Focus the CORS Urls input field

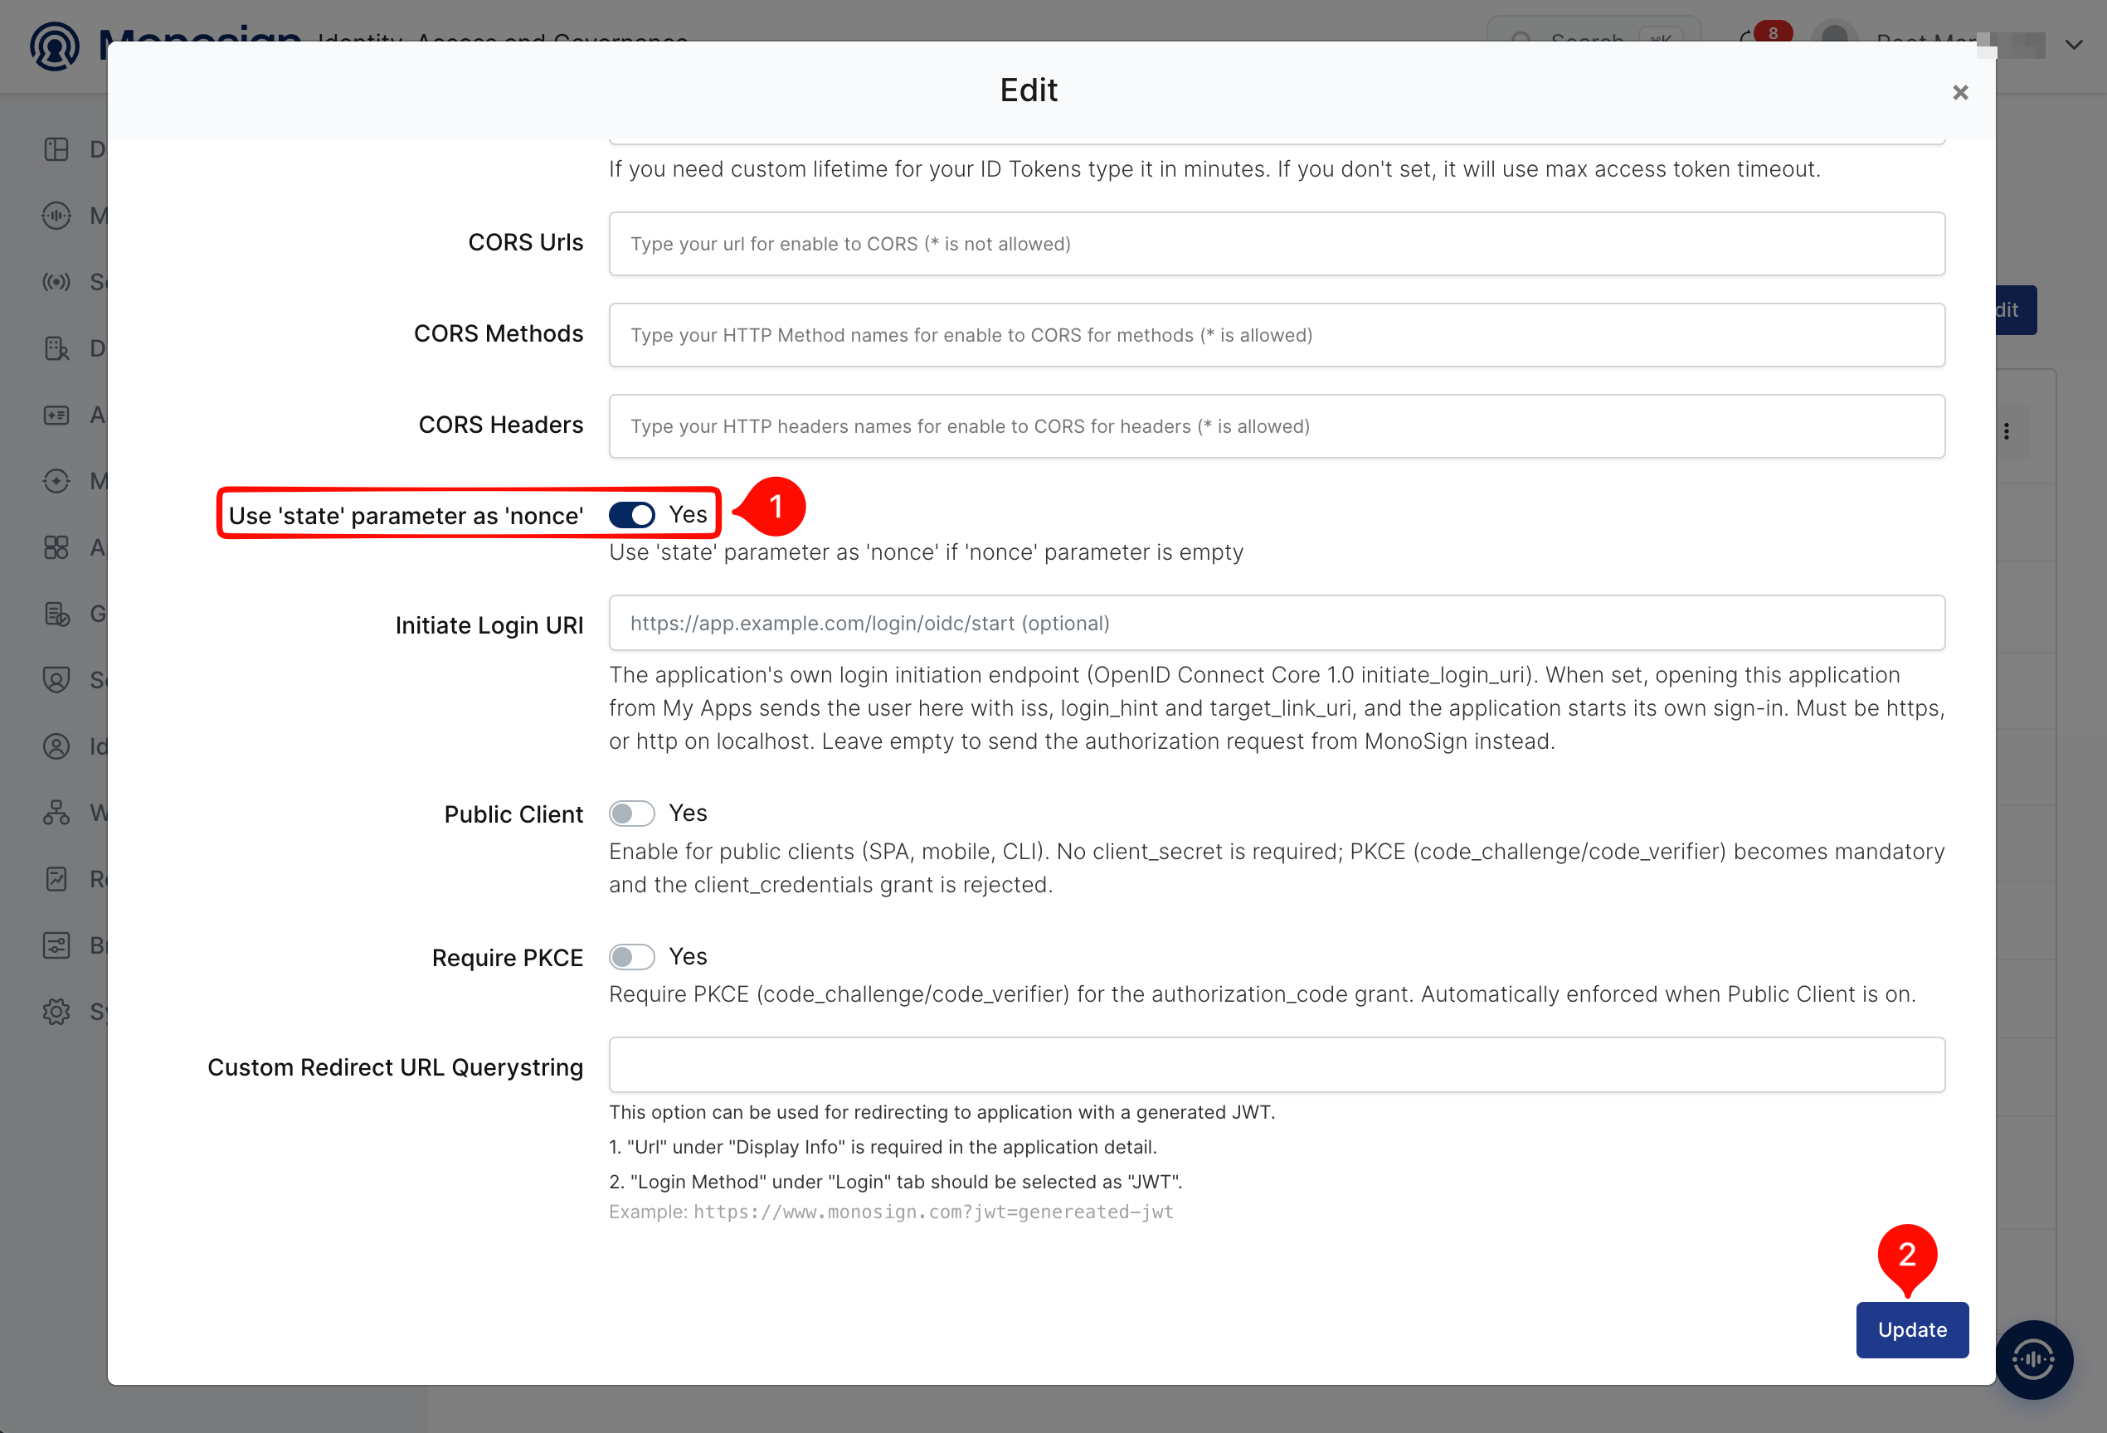click(x=1277, y=244)
